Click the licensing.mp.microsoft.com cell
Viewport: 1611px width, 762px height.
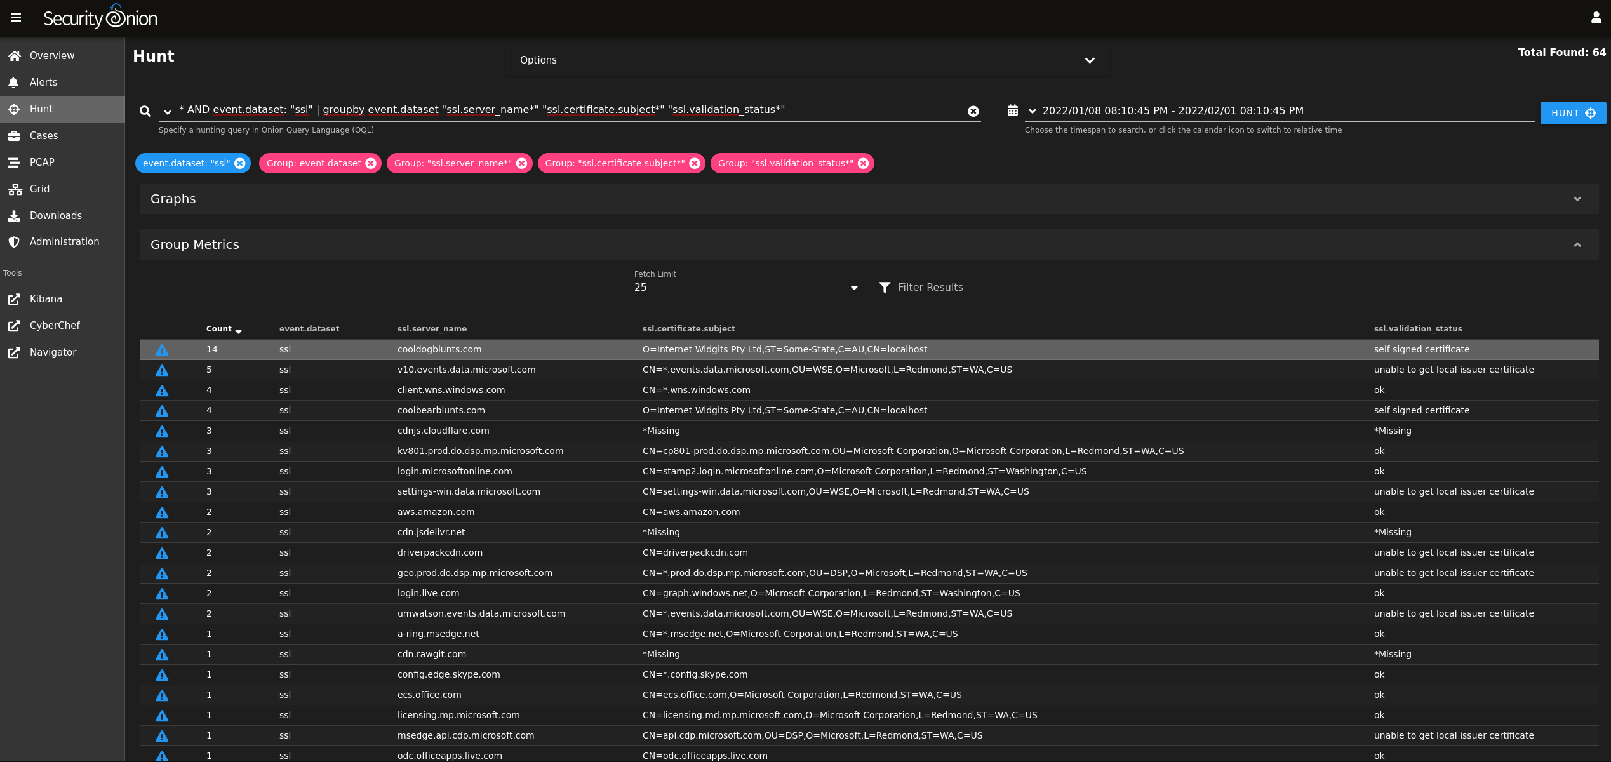point(458,716)
